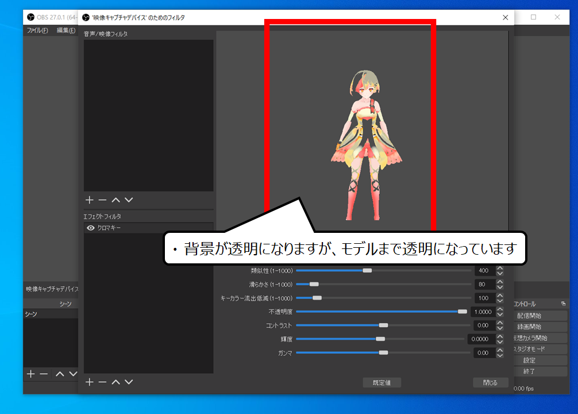Increase キーカラー流出低減 with up stepper
Image resolution: width=578 pixels, height=414 pixels.
[500, 295]
